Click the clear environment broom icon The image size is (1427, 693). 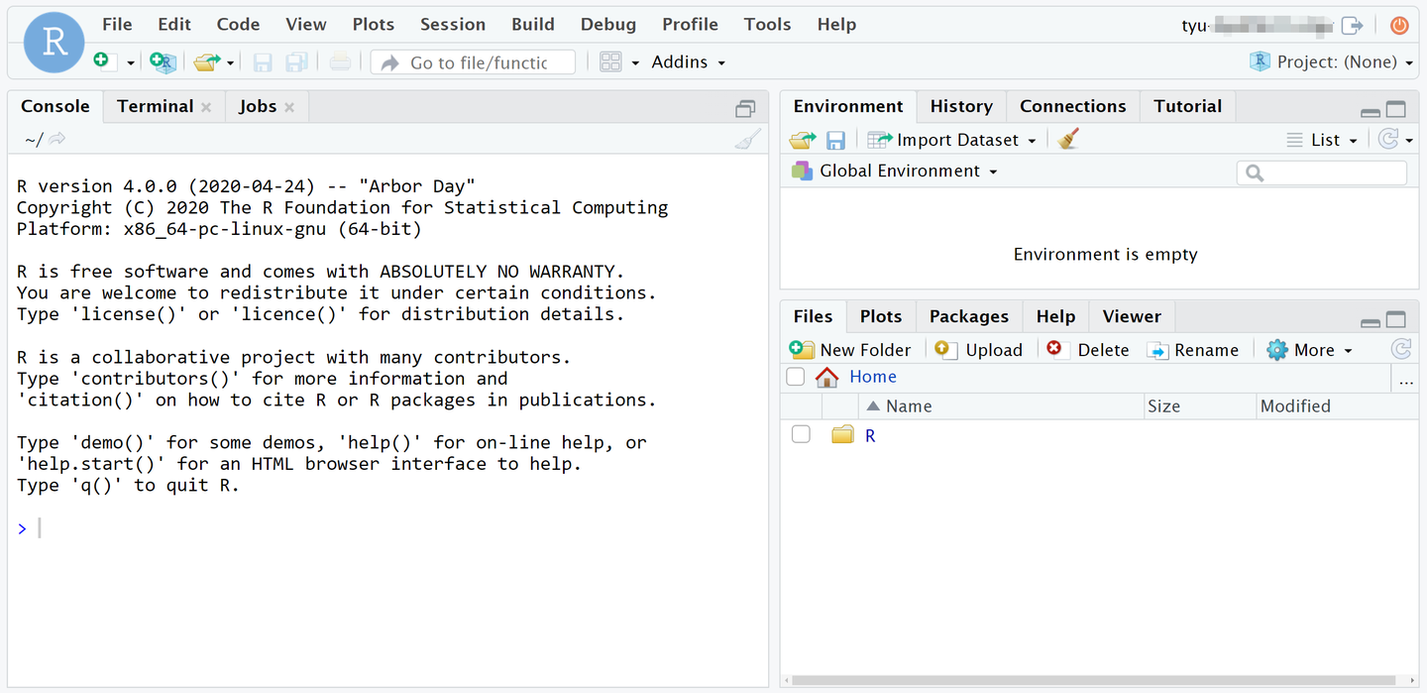click(x=1067, y=140)
